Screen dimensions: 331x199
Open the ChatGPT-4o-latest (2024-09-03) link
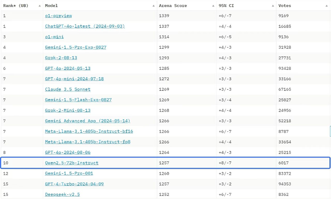pyautogui.click(x=85, y=26)
